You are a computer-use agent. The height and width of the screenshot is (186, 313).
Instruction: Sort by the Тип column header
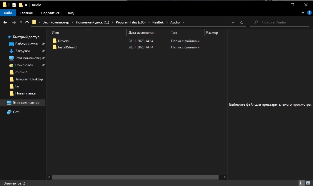click(x=174, y=33)
